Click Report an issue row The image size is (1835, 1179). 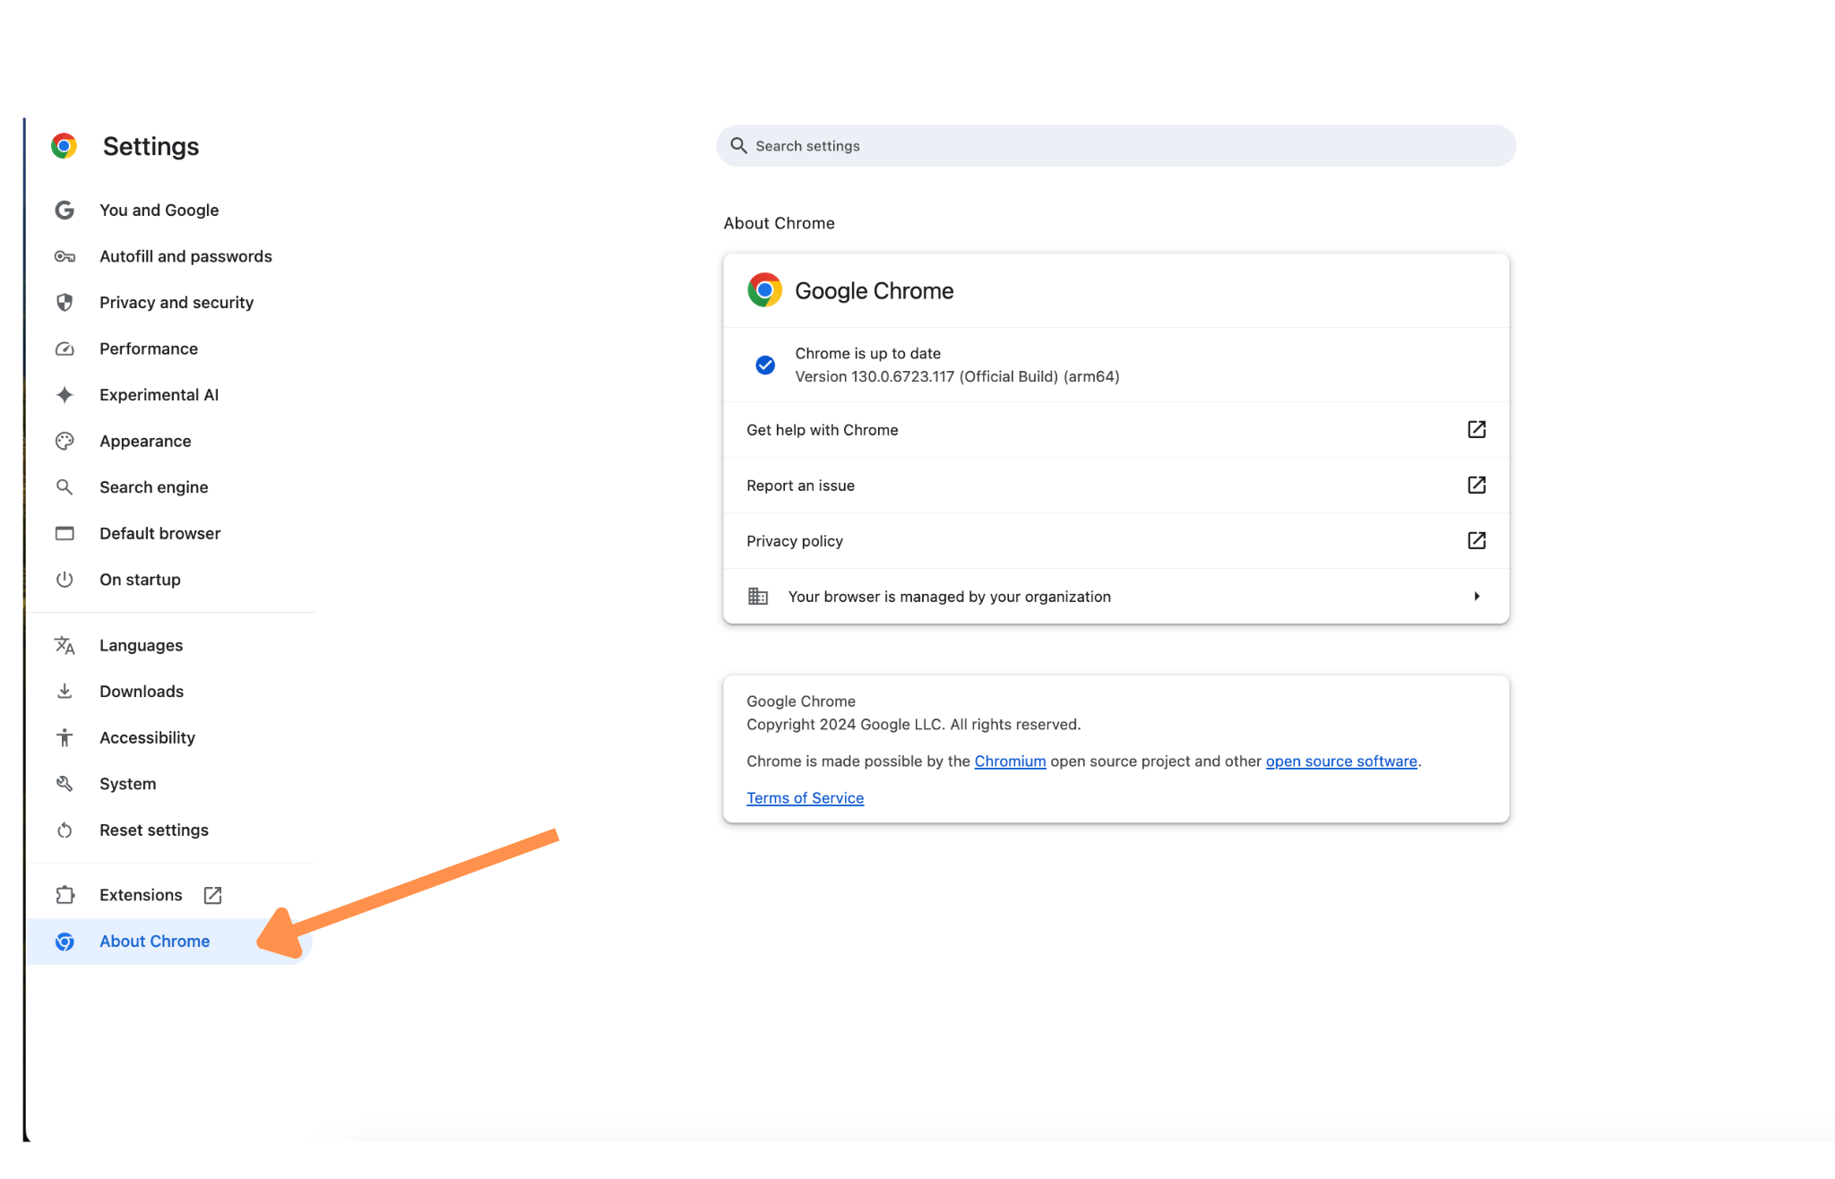(1116, 486)
